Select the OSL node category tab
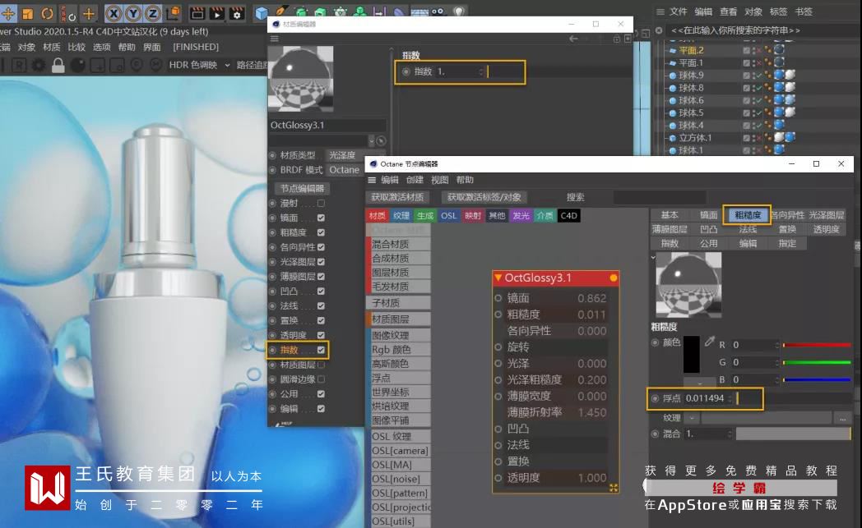This screenshot has width=862, height=528. (448, 216)
